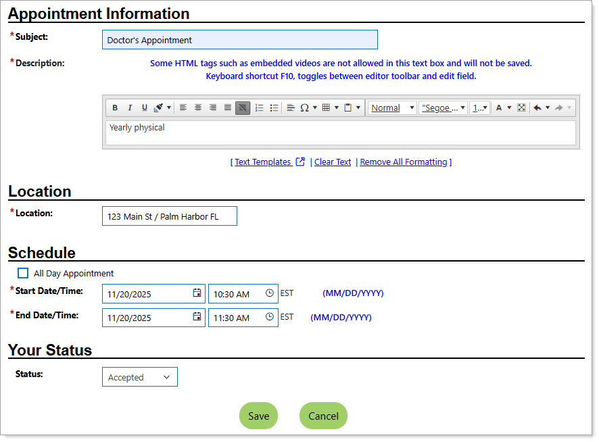Expand the Normal paragraph style dropdown
599x442 pixels.
point(392,108)
